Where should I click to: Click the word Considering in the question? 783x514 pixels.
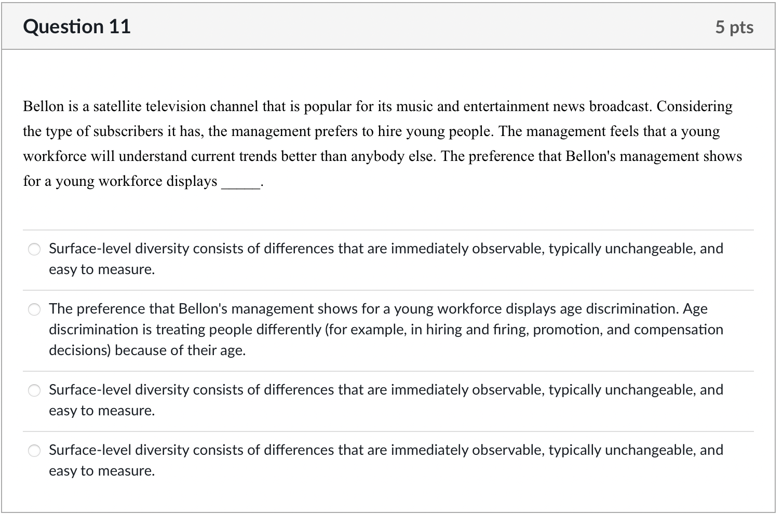(x=695, y=106)
